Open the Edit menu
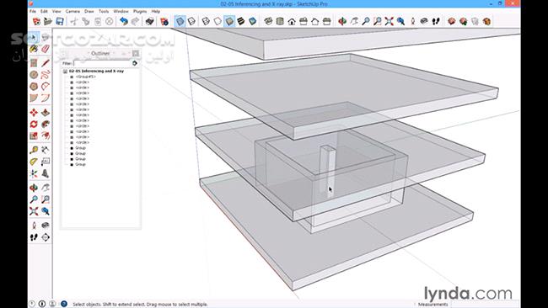 (44, 11)
